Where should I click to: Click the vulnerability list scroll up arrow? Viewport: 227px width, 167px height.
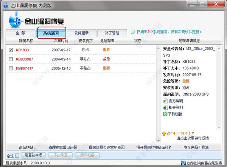click(159, 48)
